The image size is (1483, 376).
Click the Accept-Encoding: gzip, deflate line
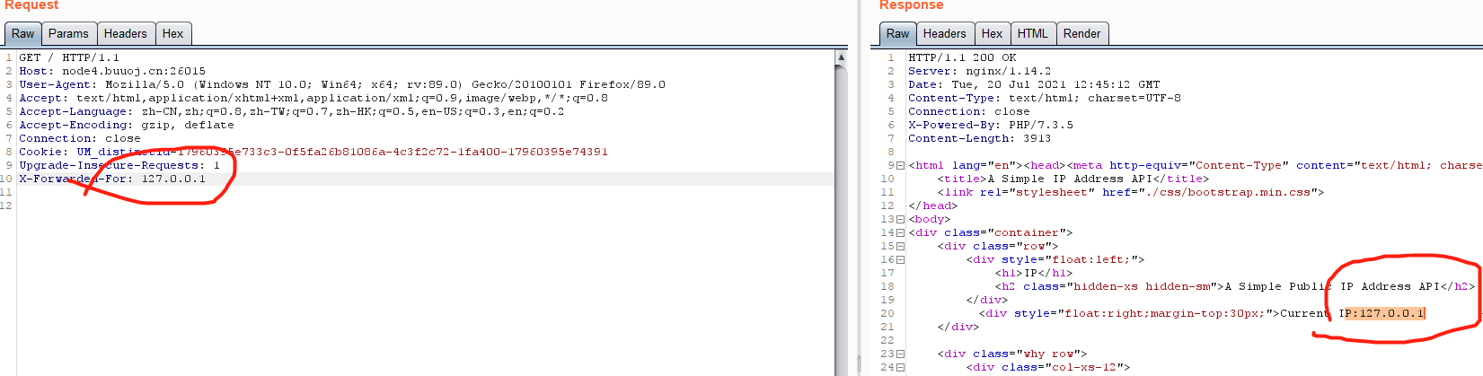pos(127,125)
